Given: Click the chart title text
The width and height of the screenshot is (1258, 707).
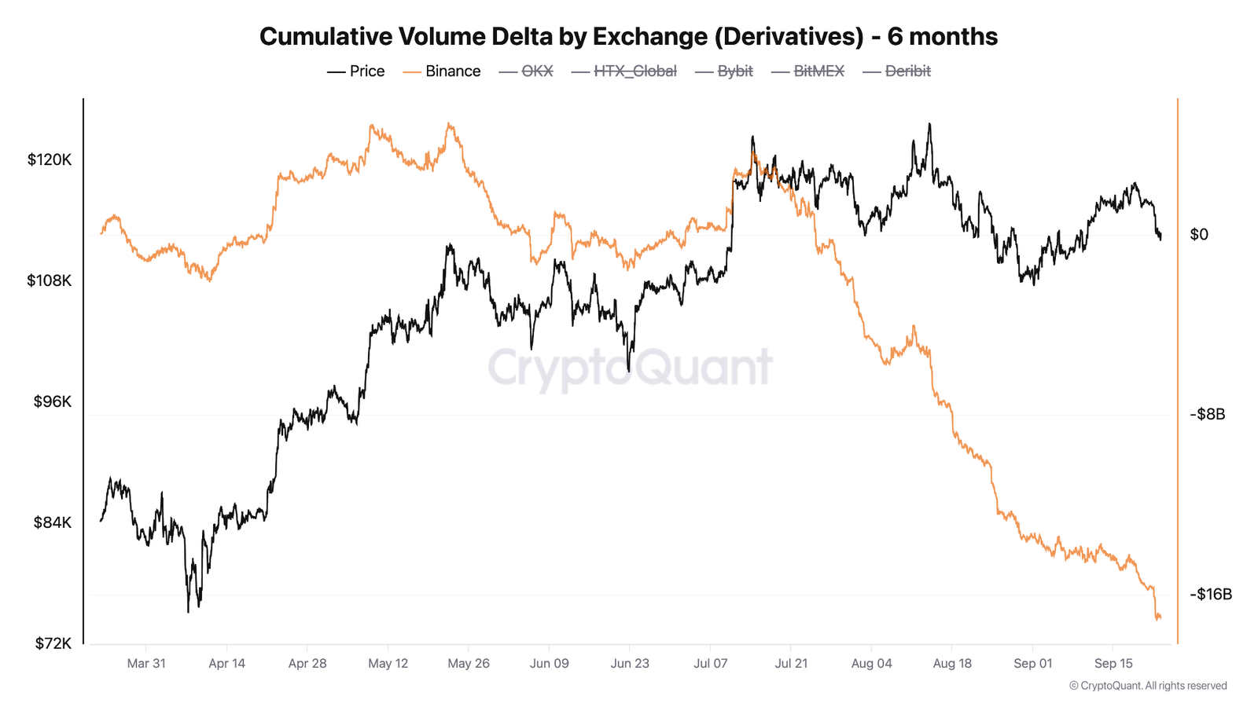Looking at the screenshot, I should click(x=628, y=36).
